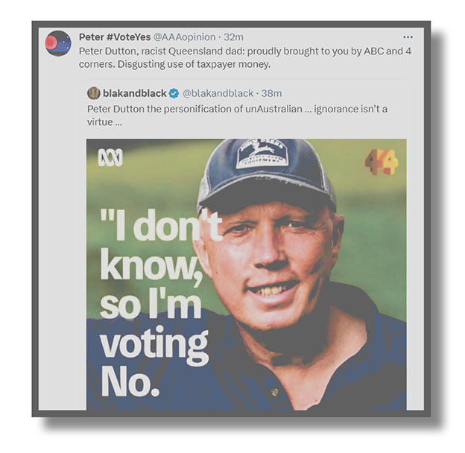Click Peter #VoteYes profile avatar
This screenshot has height=453, width=465.
tap(58, 43)
